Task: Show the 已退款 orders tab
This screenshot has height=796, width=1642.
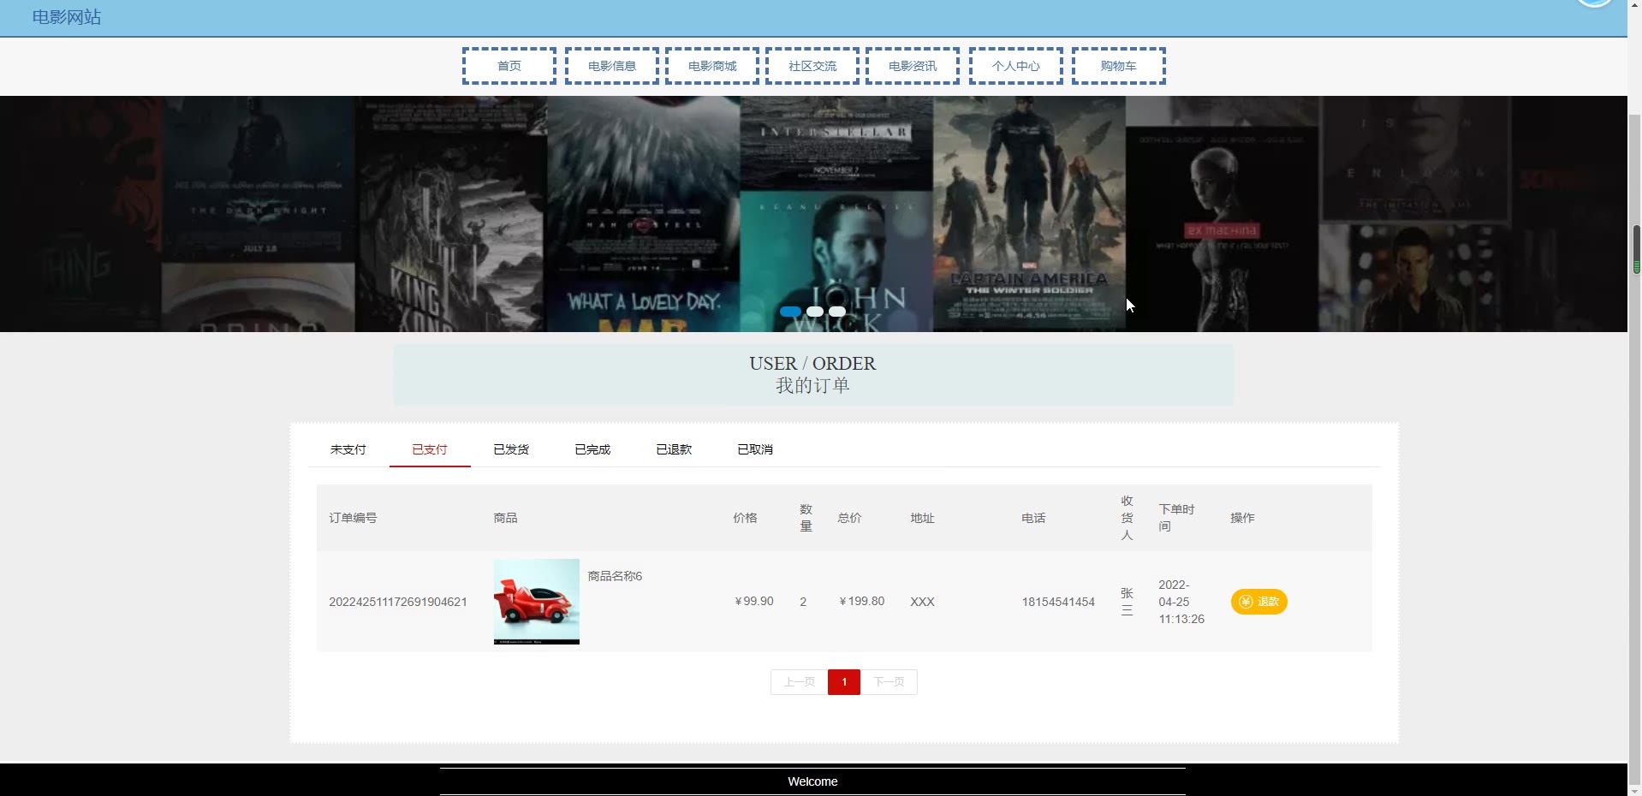Action: pos(674,449)
